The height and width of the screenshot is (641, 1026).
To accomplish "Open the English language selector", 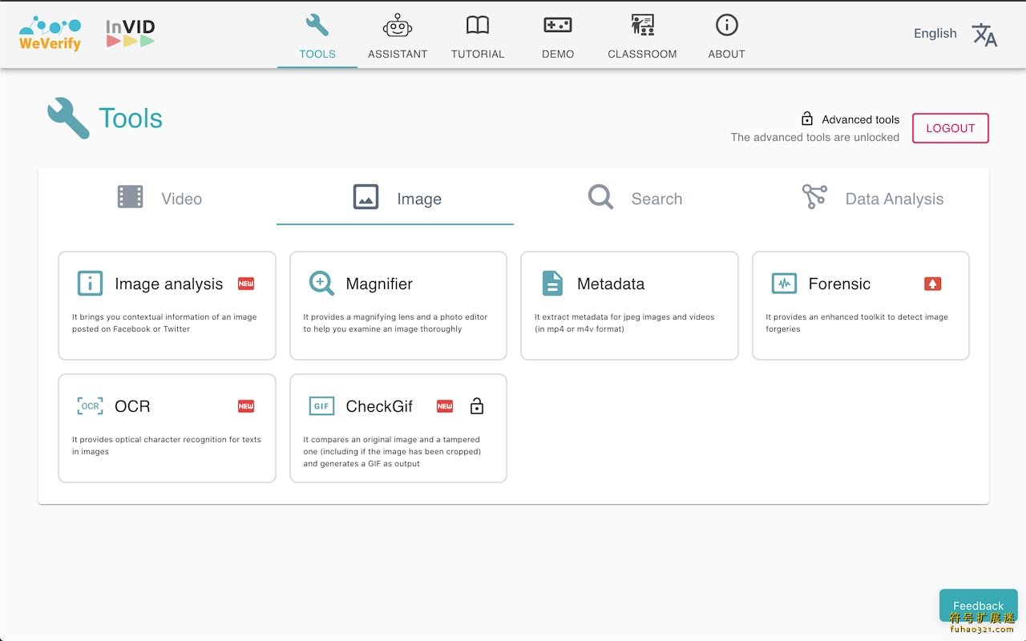I will click(x=935, y=34).
